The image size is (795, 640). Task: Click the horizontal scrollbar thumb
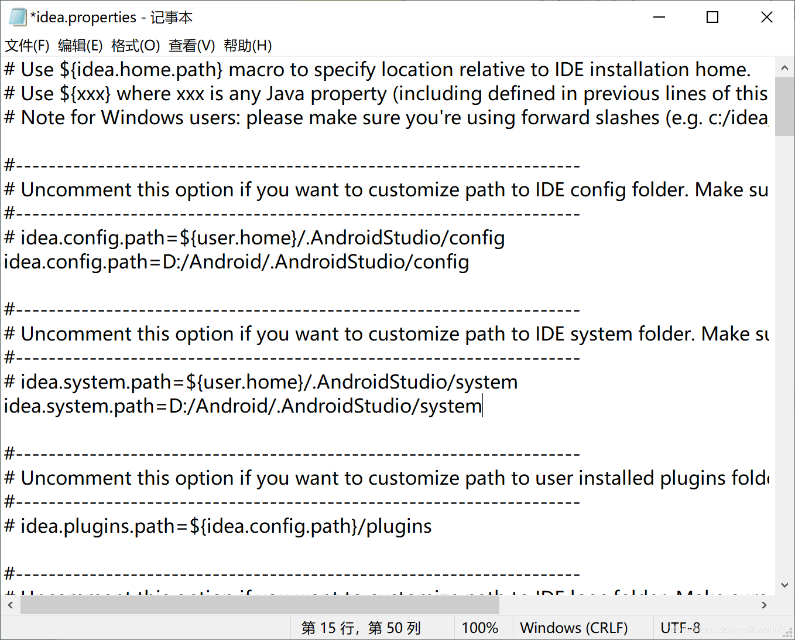(x=261, y=605)
